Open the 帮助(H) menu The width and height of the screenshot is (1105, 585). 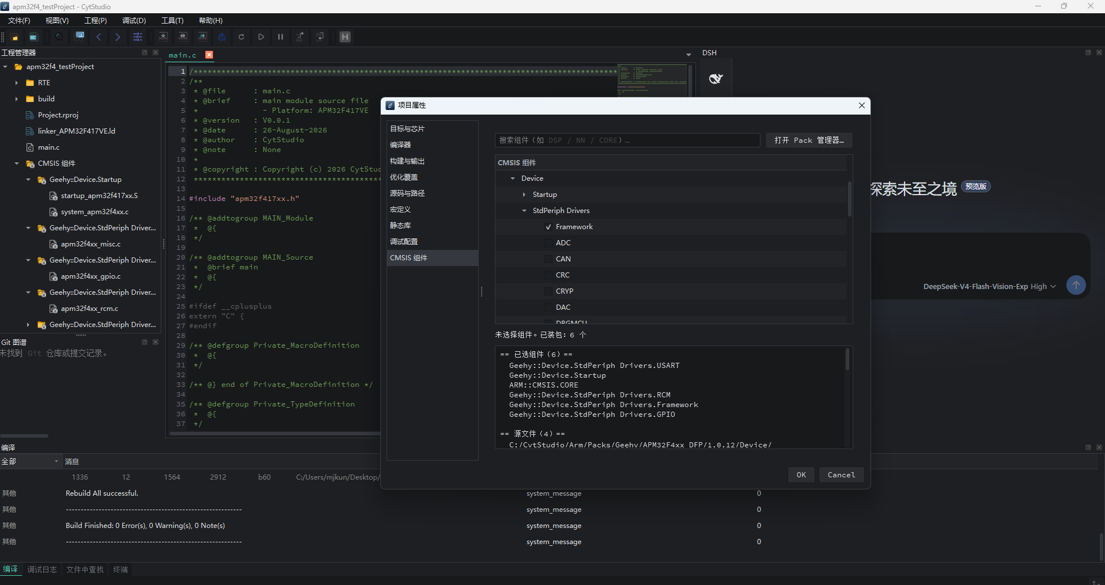tap(211, 21)
